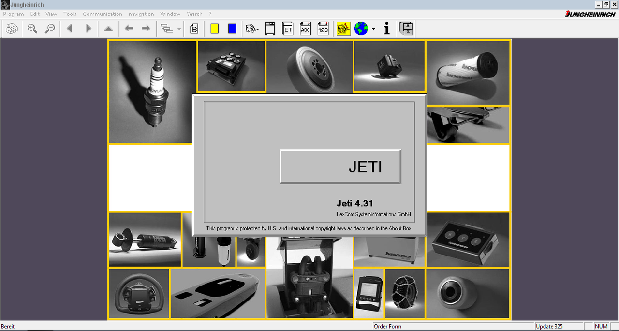Click the caster wheel photo thumbnail

(x=468, y=125)
